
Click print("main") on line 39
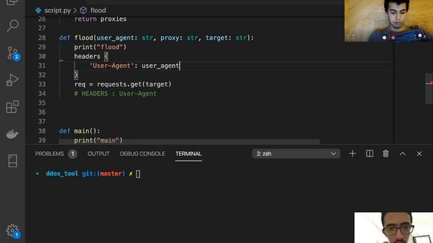click(x=98, y=140)
